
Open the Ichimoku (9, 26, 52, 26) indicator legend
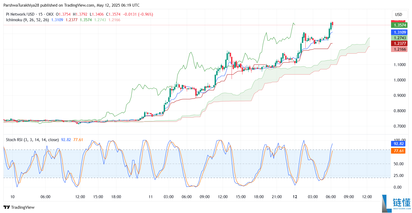[x=27, y=20]
